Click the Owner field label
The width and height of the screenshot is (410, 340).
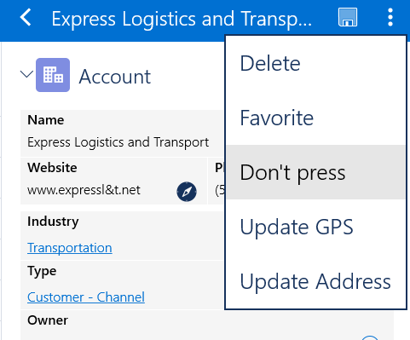click(x=48, y=320)
